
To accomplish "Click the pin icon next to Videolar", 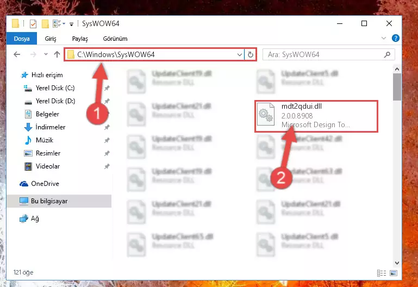I will tap(107, 166).
